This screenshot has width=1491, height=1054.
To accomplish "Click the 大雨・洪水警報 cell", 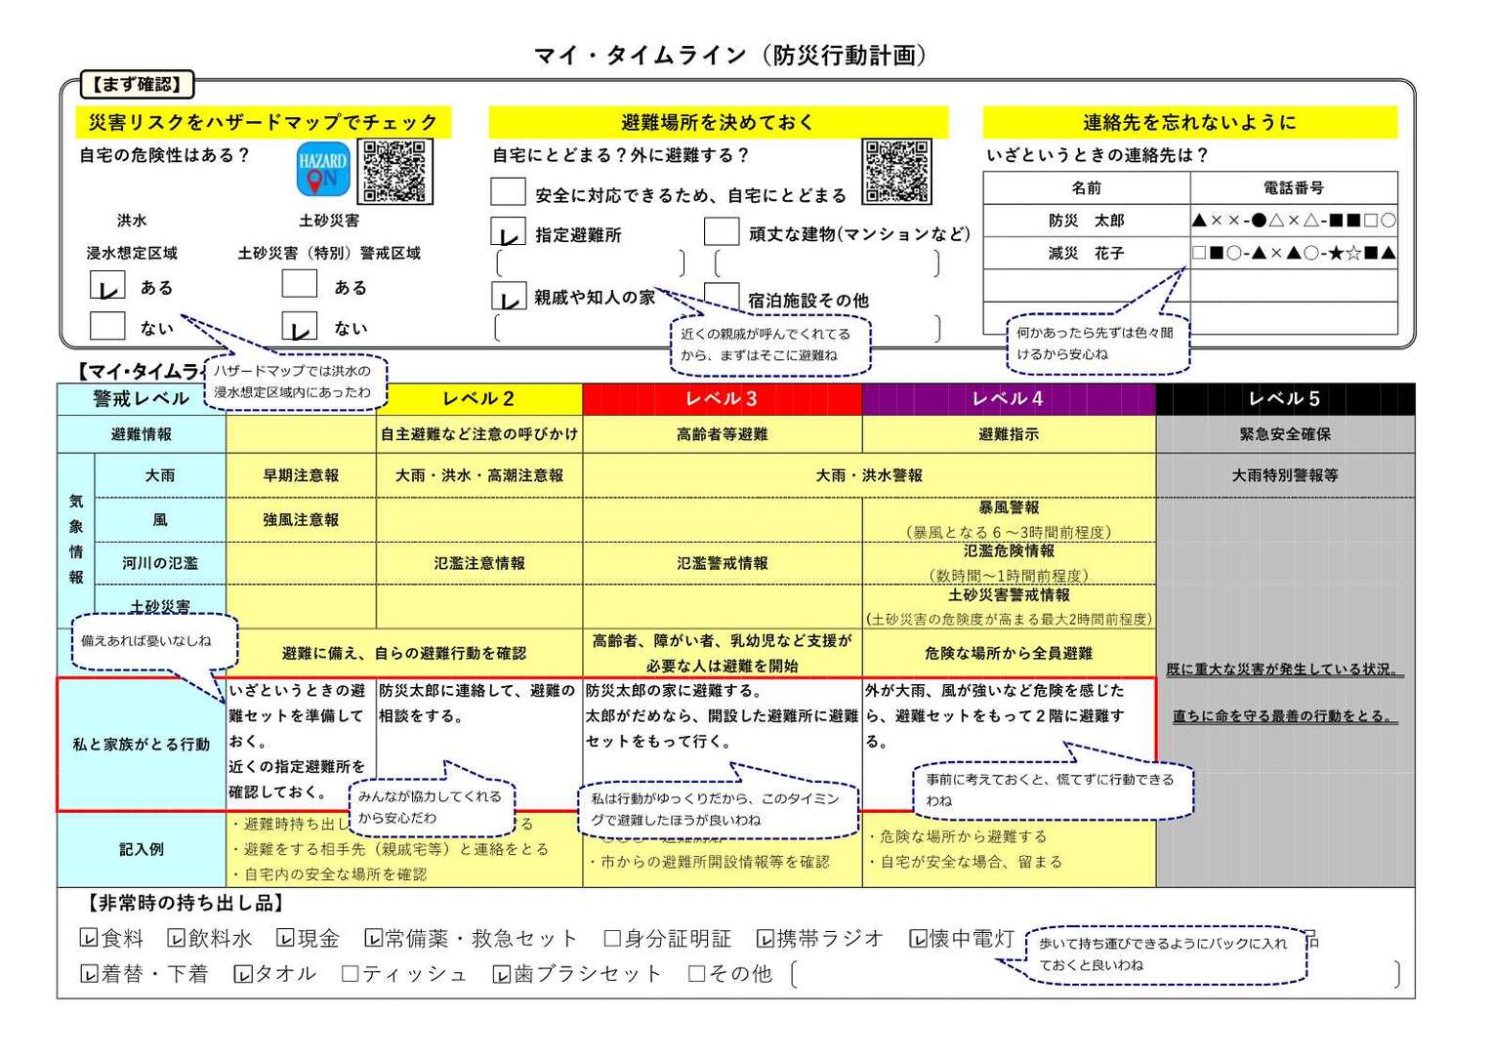I will (x=869, y=475).
